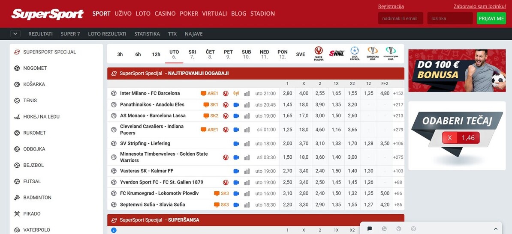The width and height of the screenshot is (512, 234).
Task: Select draw odds 3,40 for Vasteras SK - Kalmar FF
Action: [304, 171]
